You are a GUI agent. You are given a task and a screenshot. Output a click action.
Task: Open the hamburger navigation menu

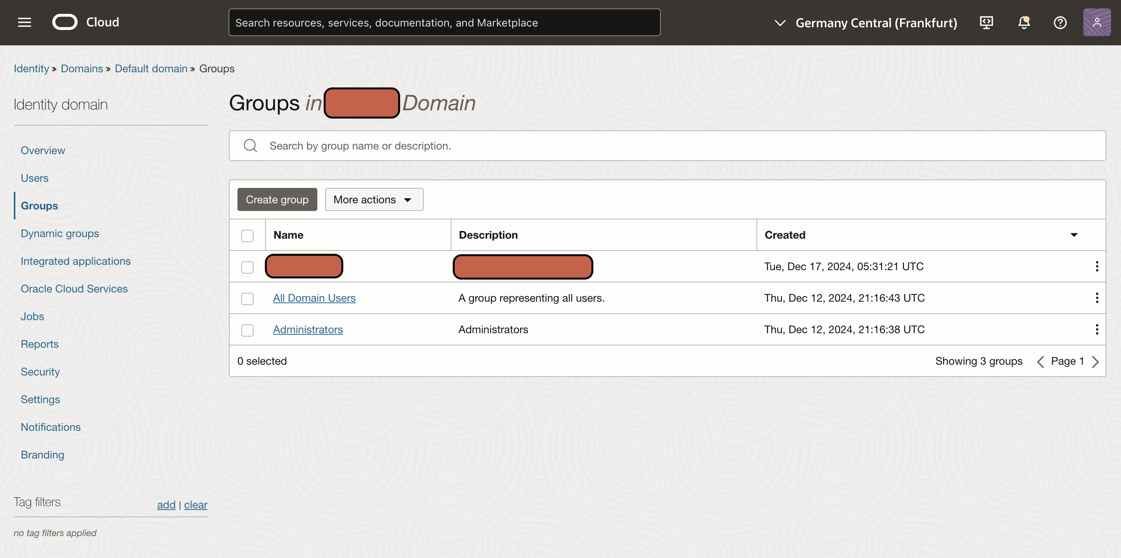coord(24,22)
